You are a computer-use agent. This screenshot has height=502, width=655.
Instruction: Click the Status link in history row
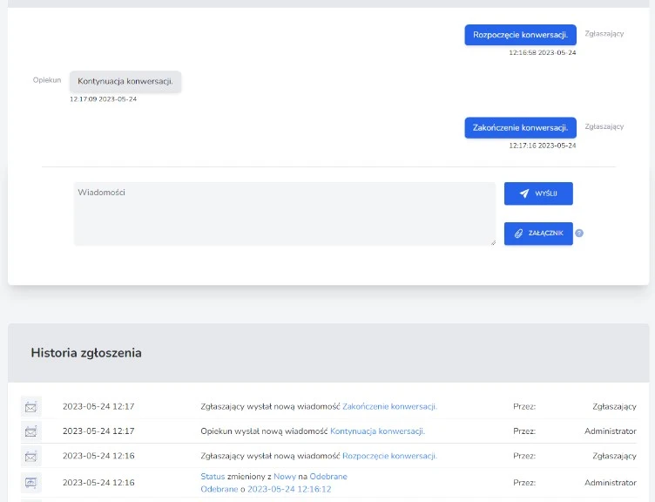[x=213, y=477]
